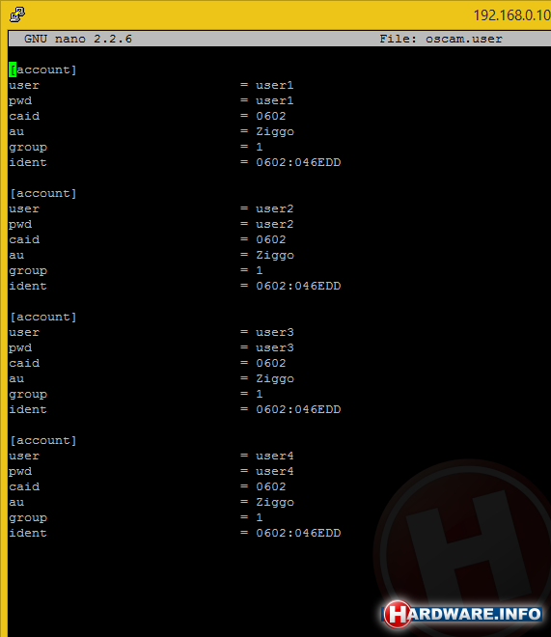Click the pwd value user3
Image resolution: width=551 pixels, height=637 pixels.
(x=274, y=347)
